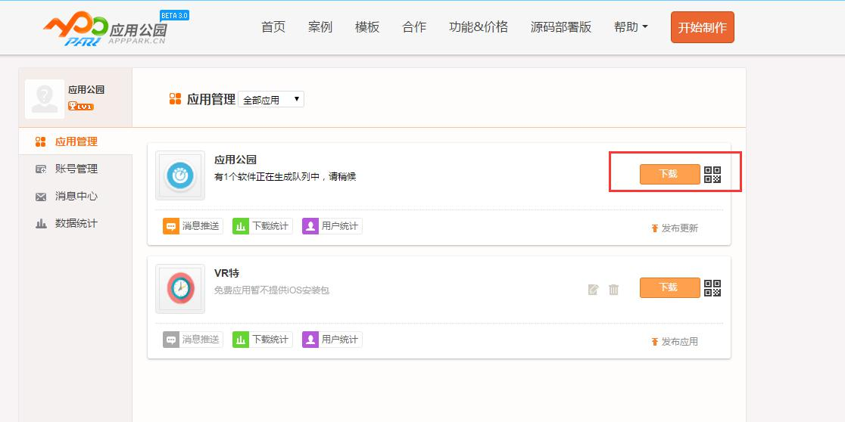Open QR code icon for 应用公园 app
The image size is (845, 422).
click(x=712, y=175)
